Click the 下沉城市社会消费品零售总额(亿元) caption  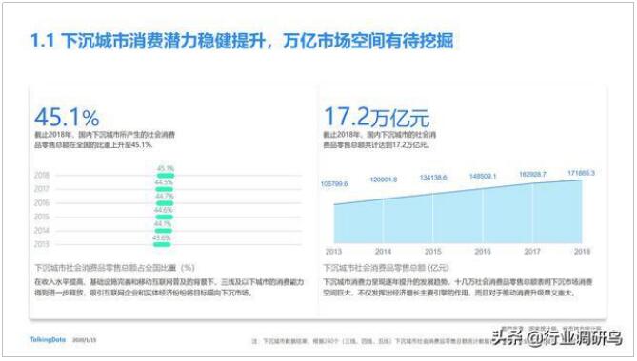(386, 268)
